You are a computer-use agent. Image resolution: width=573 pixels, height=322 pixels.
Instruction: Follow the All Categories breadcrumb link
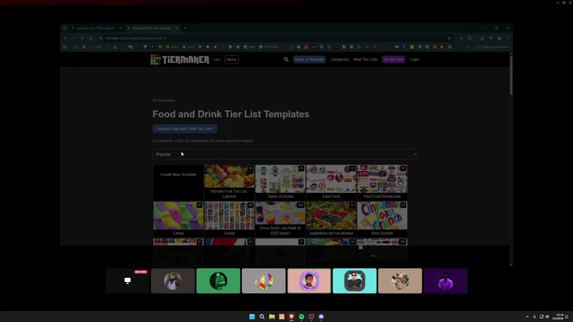point(163,100)
